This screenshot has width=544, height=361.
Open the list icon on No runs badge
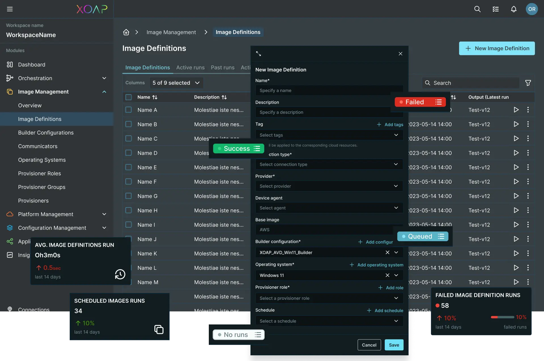click(x=258, y=335)
